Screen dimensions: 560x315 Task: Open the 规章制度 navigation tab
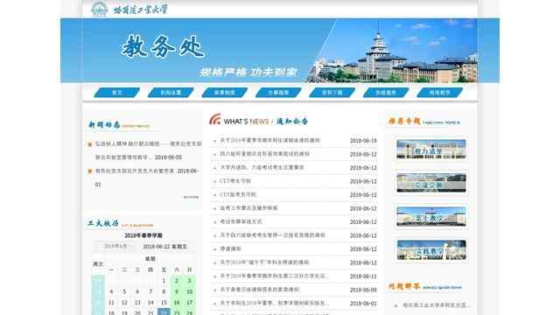point(225,93)
